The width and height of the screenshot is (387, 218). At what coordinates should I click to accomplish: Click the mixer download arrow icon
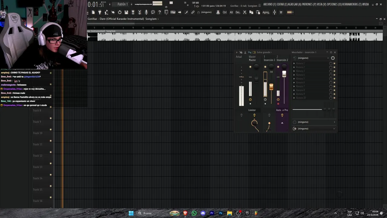tap(245, 52)
